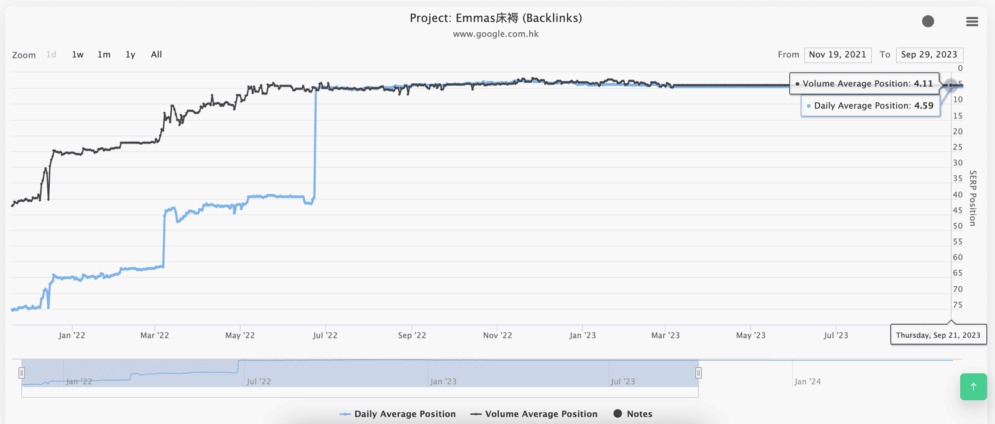Grab the left navigator range handle
Viewport: 995px width, 424px height.
click(x=22, y=373)
